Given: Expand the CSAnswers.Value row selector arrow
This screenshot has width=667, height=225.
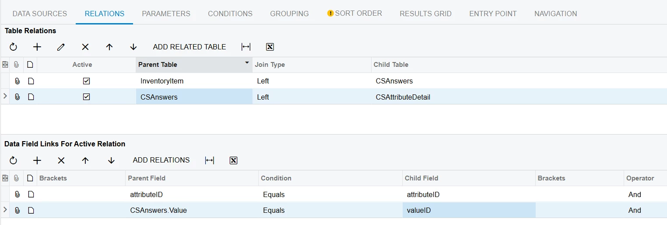Looking at the screenshot, I should coord(5,210).
